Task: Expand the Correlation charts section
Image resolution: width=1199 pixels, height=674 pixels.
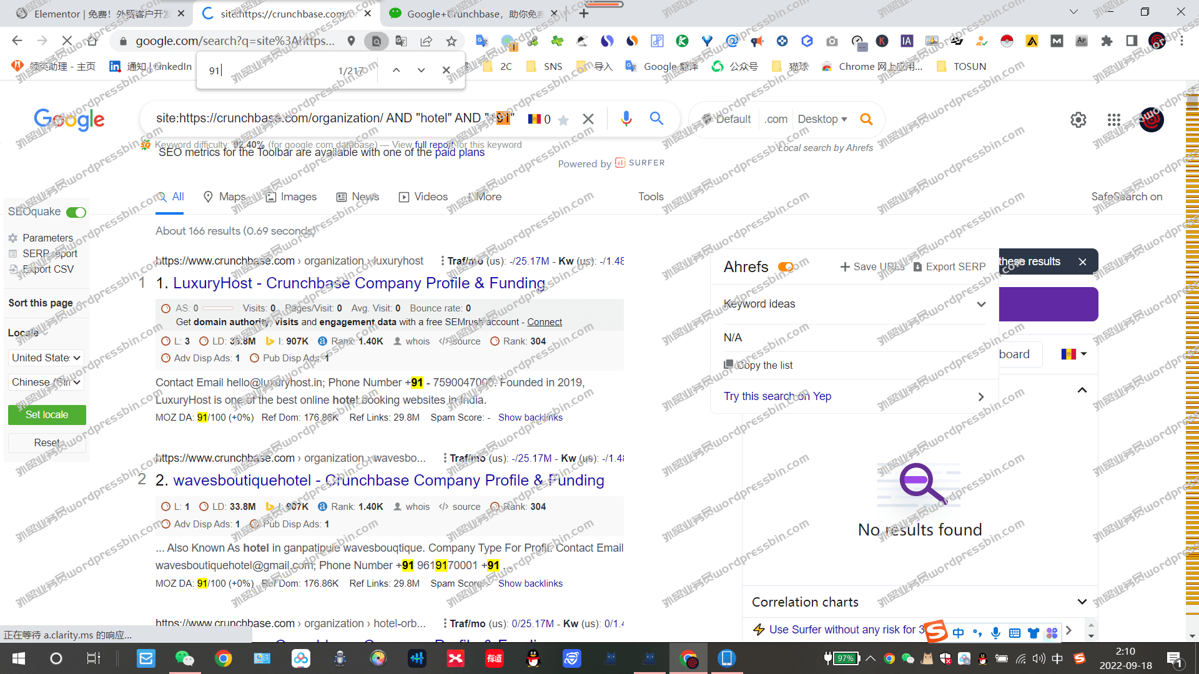Action: pyautogui.click(x=1082, y=602)
